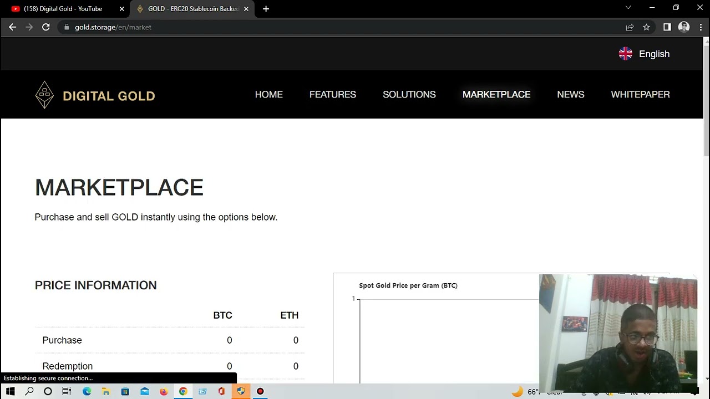Open Windows taskbar search
Screen dimensions: 710x399
[29, 391]
